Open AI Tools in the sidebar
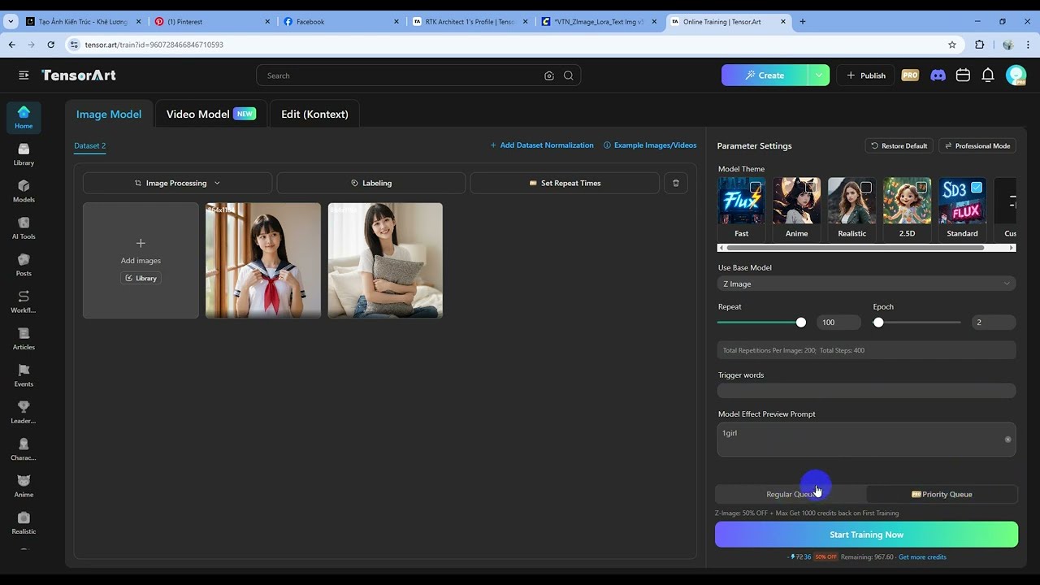This screenshot has height=585, width=1040. [24, 228]
